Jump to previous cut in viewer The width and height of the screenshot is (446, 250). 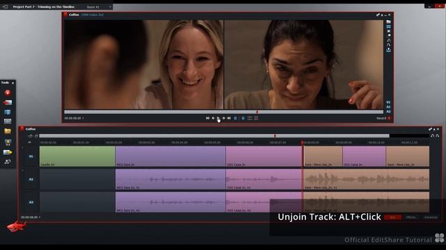208,118
